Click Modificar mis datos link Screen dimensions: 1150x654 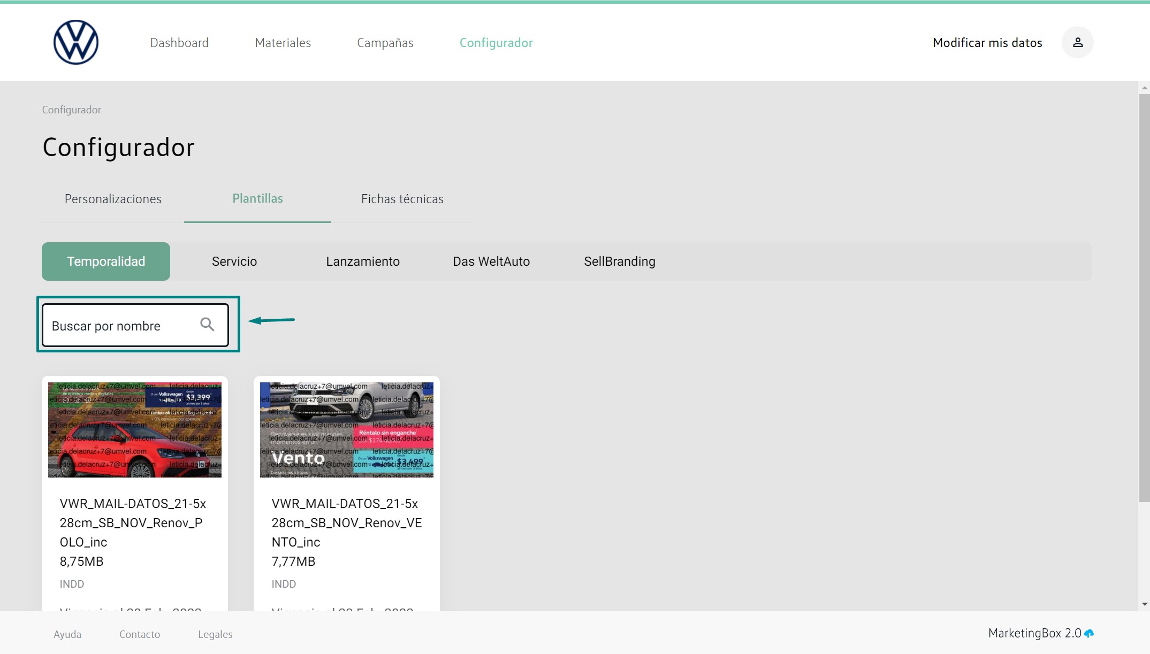coord(987,43)
